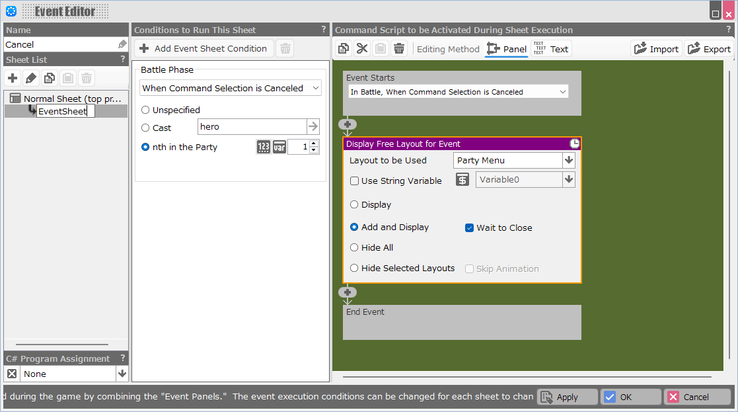
Task: Switch to Panel editing method
Action: click(x=506, y=49)
